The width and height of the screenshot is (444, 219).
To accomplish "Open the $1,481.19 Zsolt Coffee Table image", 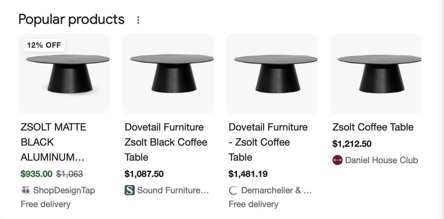I will [272, 74].
